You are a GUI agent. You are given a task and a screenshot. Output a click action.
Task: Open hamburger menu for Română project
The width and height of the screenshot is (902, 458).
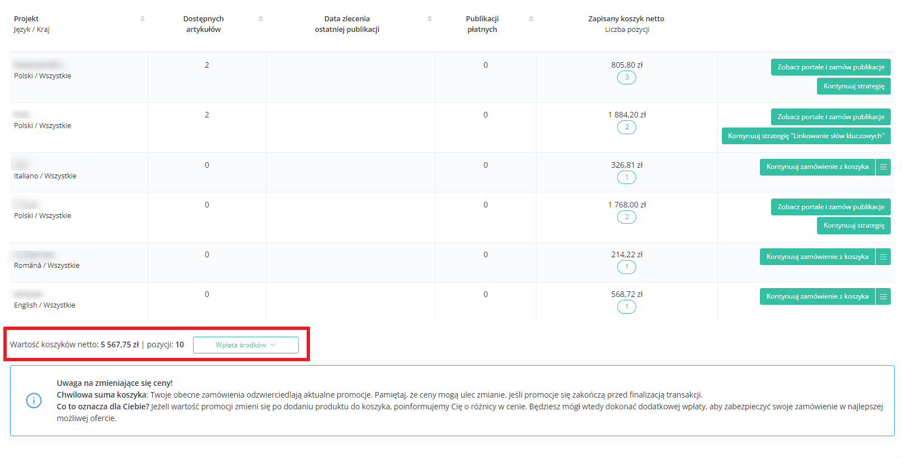point(883,257)
